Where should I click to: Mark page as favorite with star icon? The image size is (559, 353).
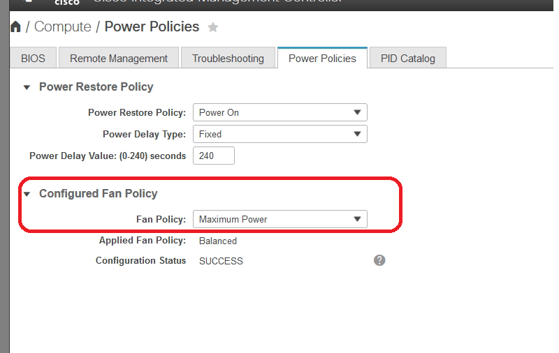click(x=213, y=27)
